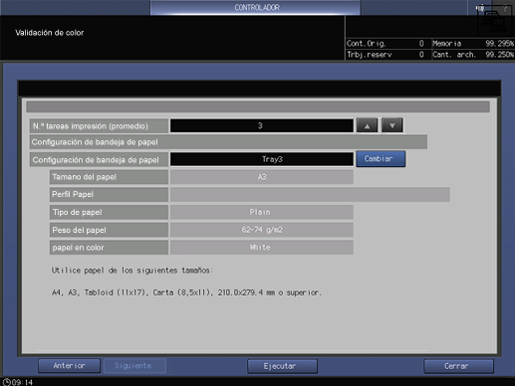
Task: Click the Tipo de papel Plain value
Action: pyautogui.click(x=262, y=212)
